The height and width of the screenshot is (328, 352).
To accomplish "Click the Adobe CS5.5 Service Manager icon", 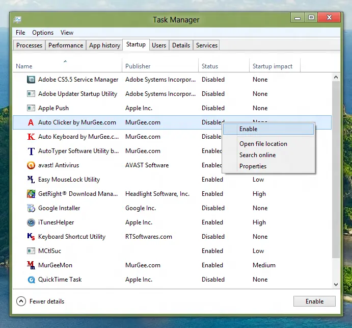I will coord(31,80).
